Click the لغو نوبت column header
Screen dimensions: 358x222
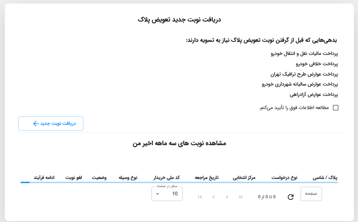pos(73,177)
